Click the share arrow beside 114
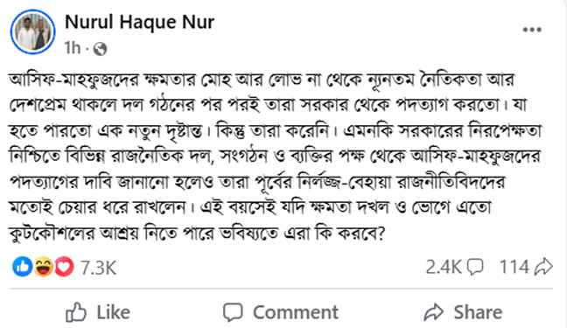 543,267
